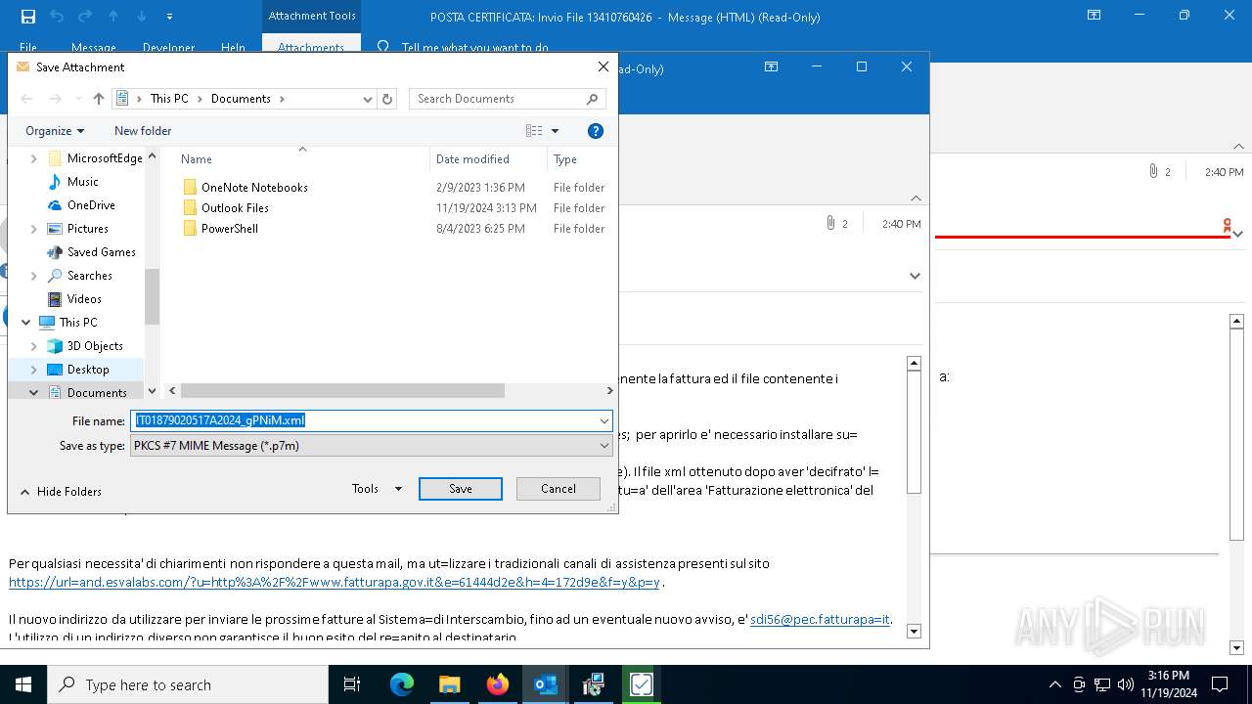Click the horizontal scrollbar in file list

(341, 391)
